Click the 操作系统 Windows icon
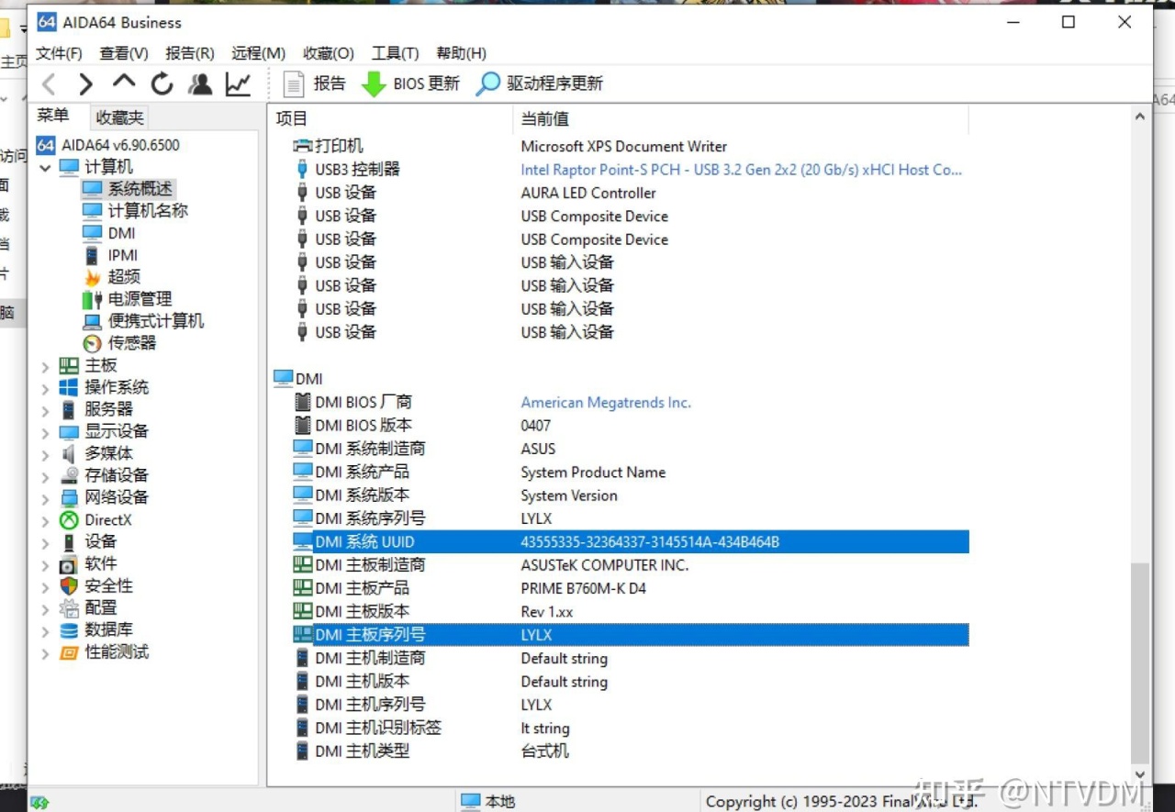 (x=69, y=388)
